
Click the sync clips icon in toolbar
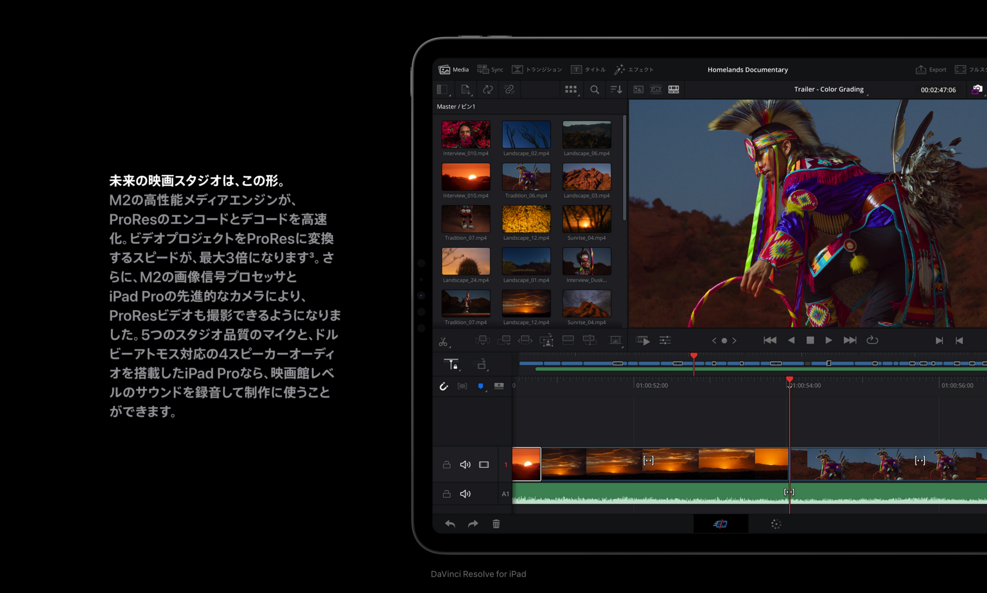[x=488, y=89]
